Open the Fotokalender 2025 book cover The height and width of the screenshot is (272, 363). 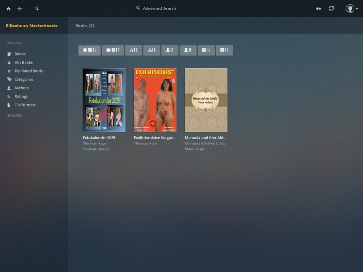[104, 100]
